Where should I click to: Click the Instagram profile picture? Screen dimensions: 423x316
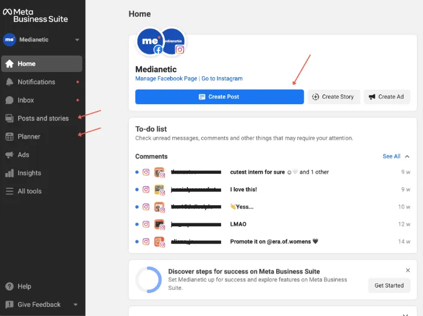[x=174, y=41]
